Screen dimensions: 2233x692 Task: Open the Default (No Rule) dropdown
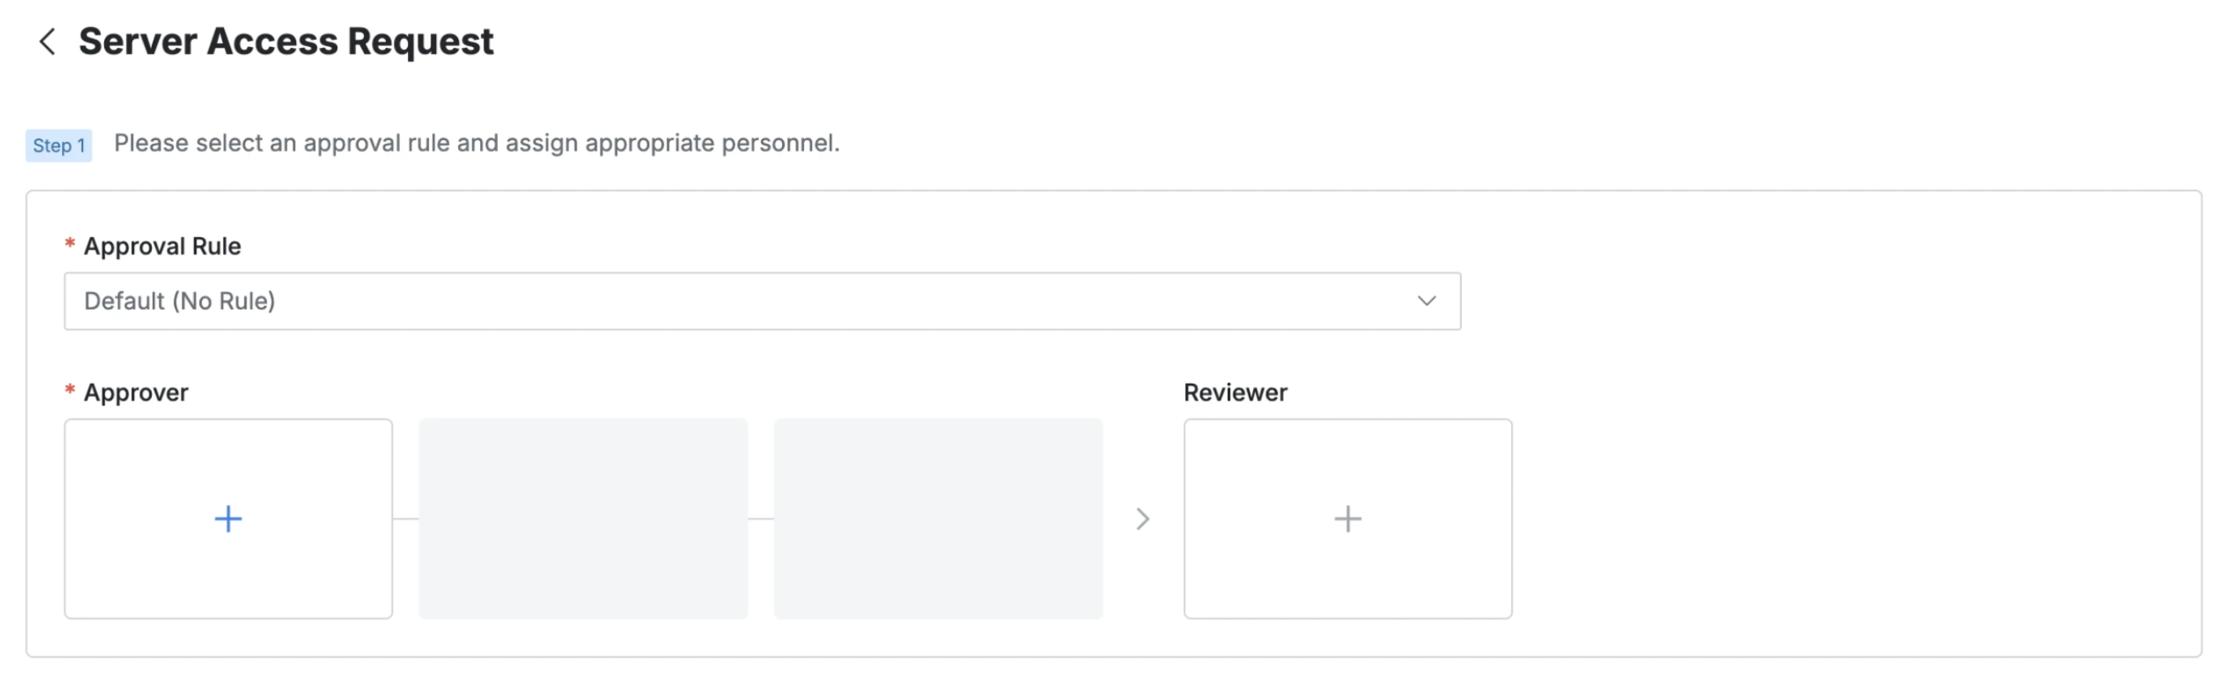pos(761,301)
